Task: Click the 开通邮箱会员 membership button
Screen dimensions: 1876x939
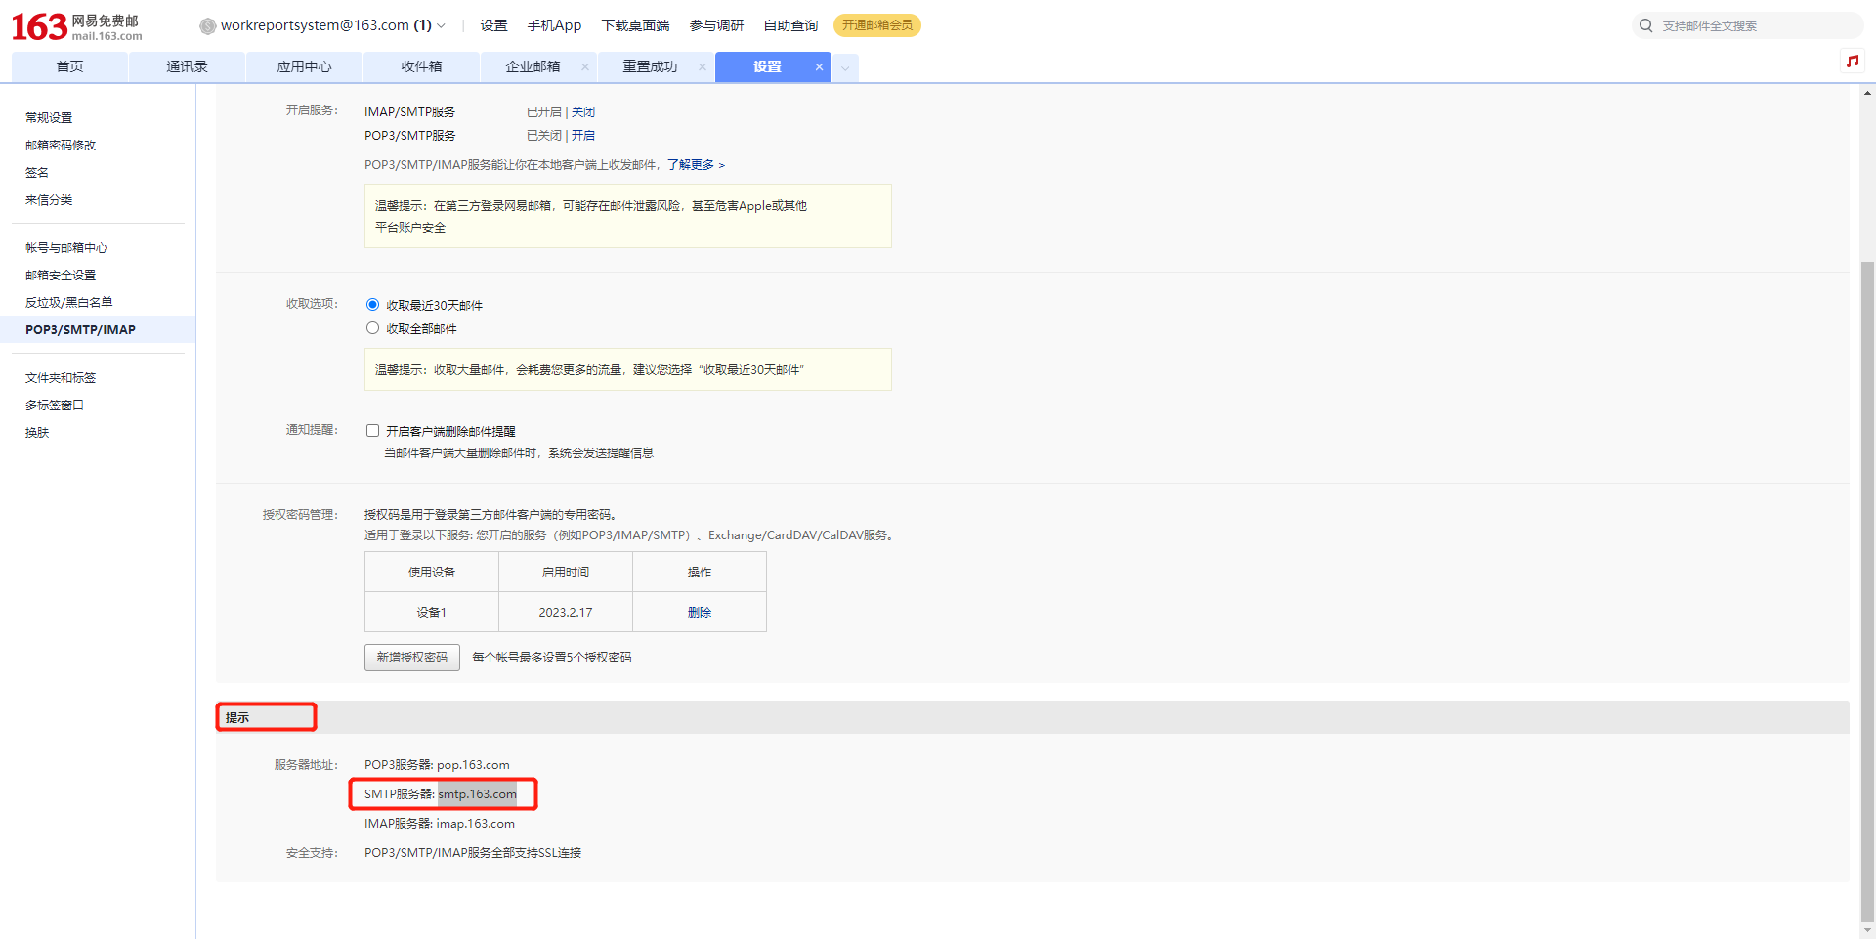Action: point(877,25)
